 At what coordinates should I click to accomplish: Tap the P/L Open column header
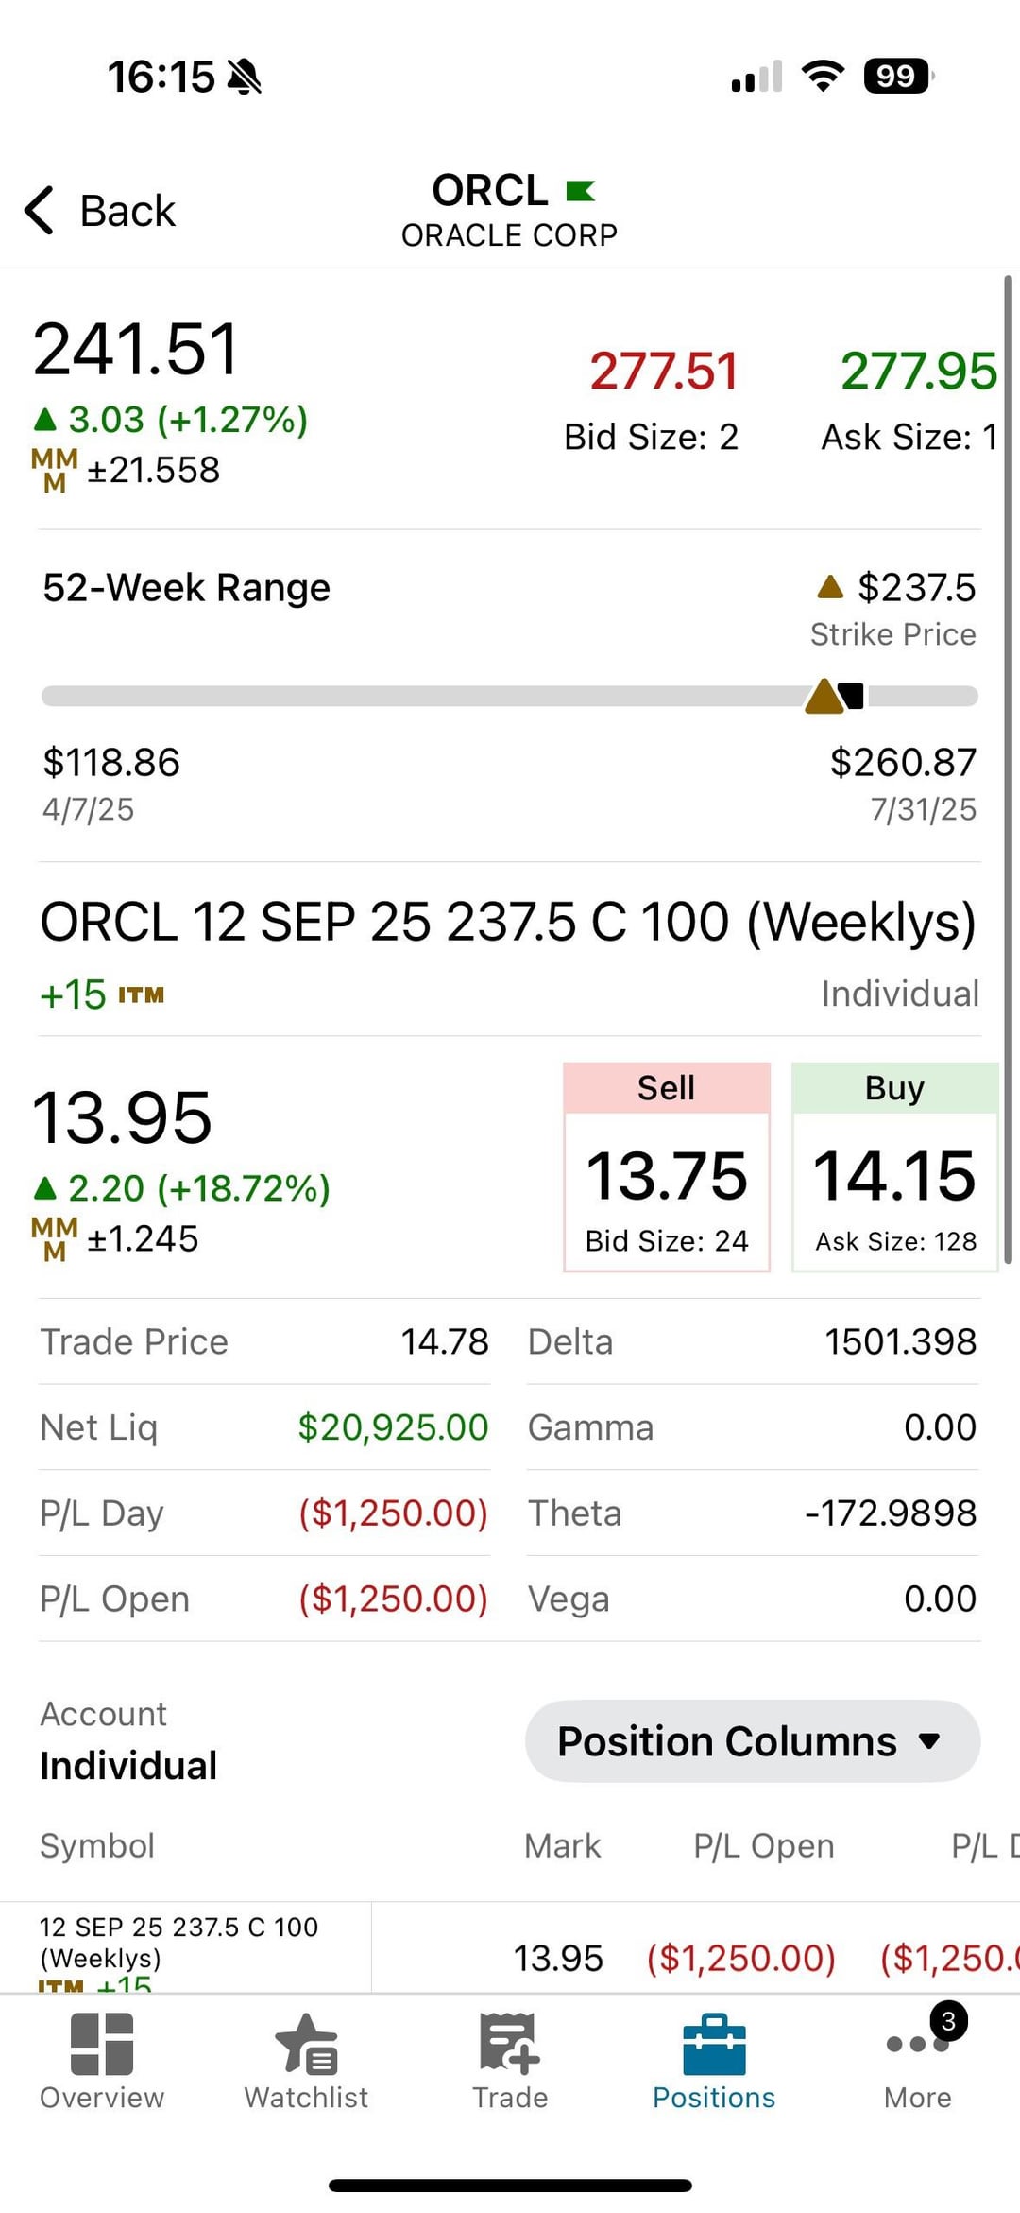(763, 1845)
